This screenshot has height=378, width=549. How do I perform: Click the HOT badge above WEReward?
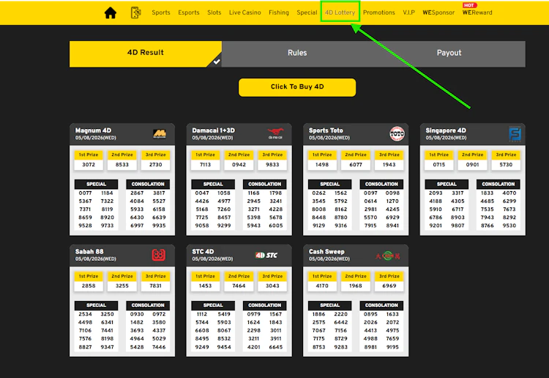469,5
